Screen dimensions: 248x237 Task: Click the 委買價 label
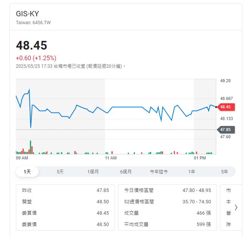coord(29,213)
